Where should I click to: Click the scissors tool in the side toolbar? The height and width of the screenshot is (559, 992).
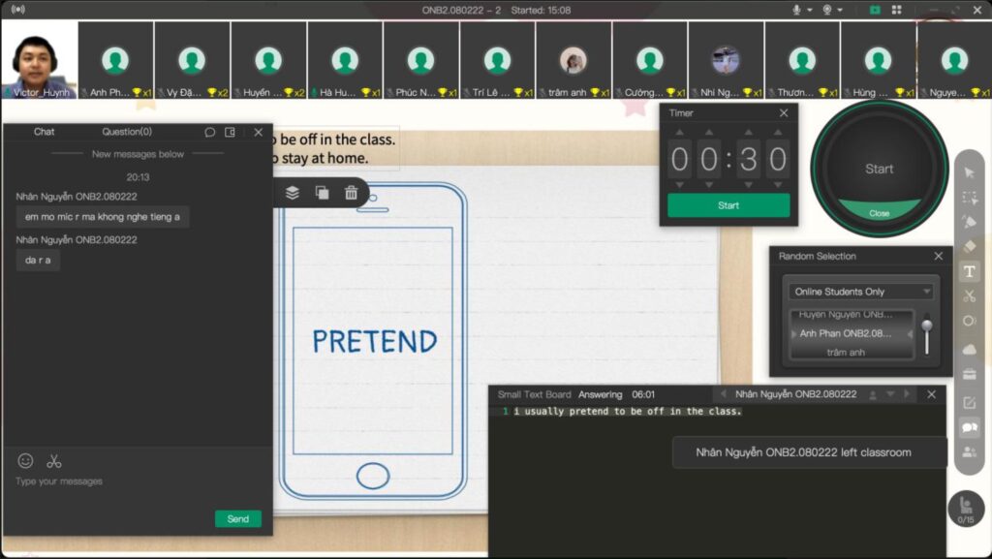(969, 296)
